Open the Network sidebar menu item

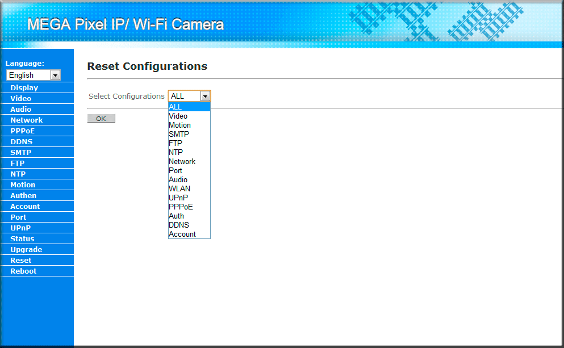(x=27, y=120)
